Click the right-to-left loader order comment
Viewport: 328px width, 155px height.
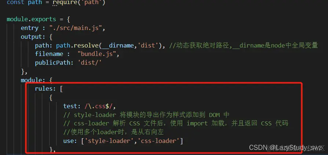(113, 132)
